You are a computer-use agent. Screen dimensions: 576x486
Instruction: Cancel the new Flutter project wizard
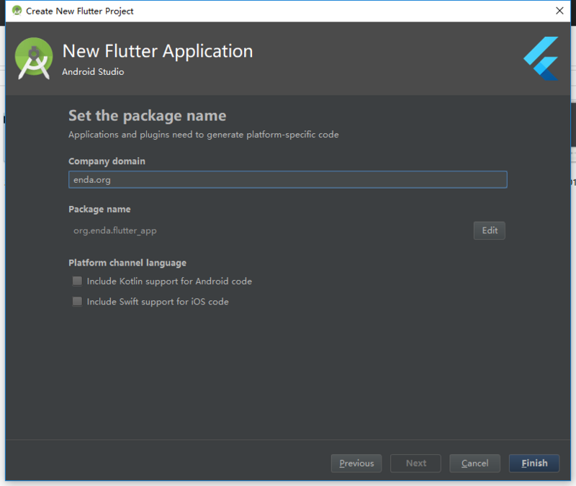tap(474, 463)
